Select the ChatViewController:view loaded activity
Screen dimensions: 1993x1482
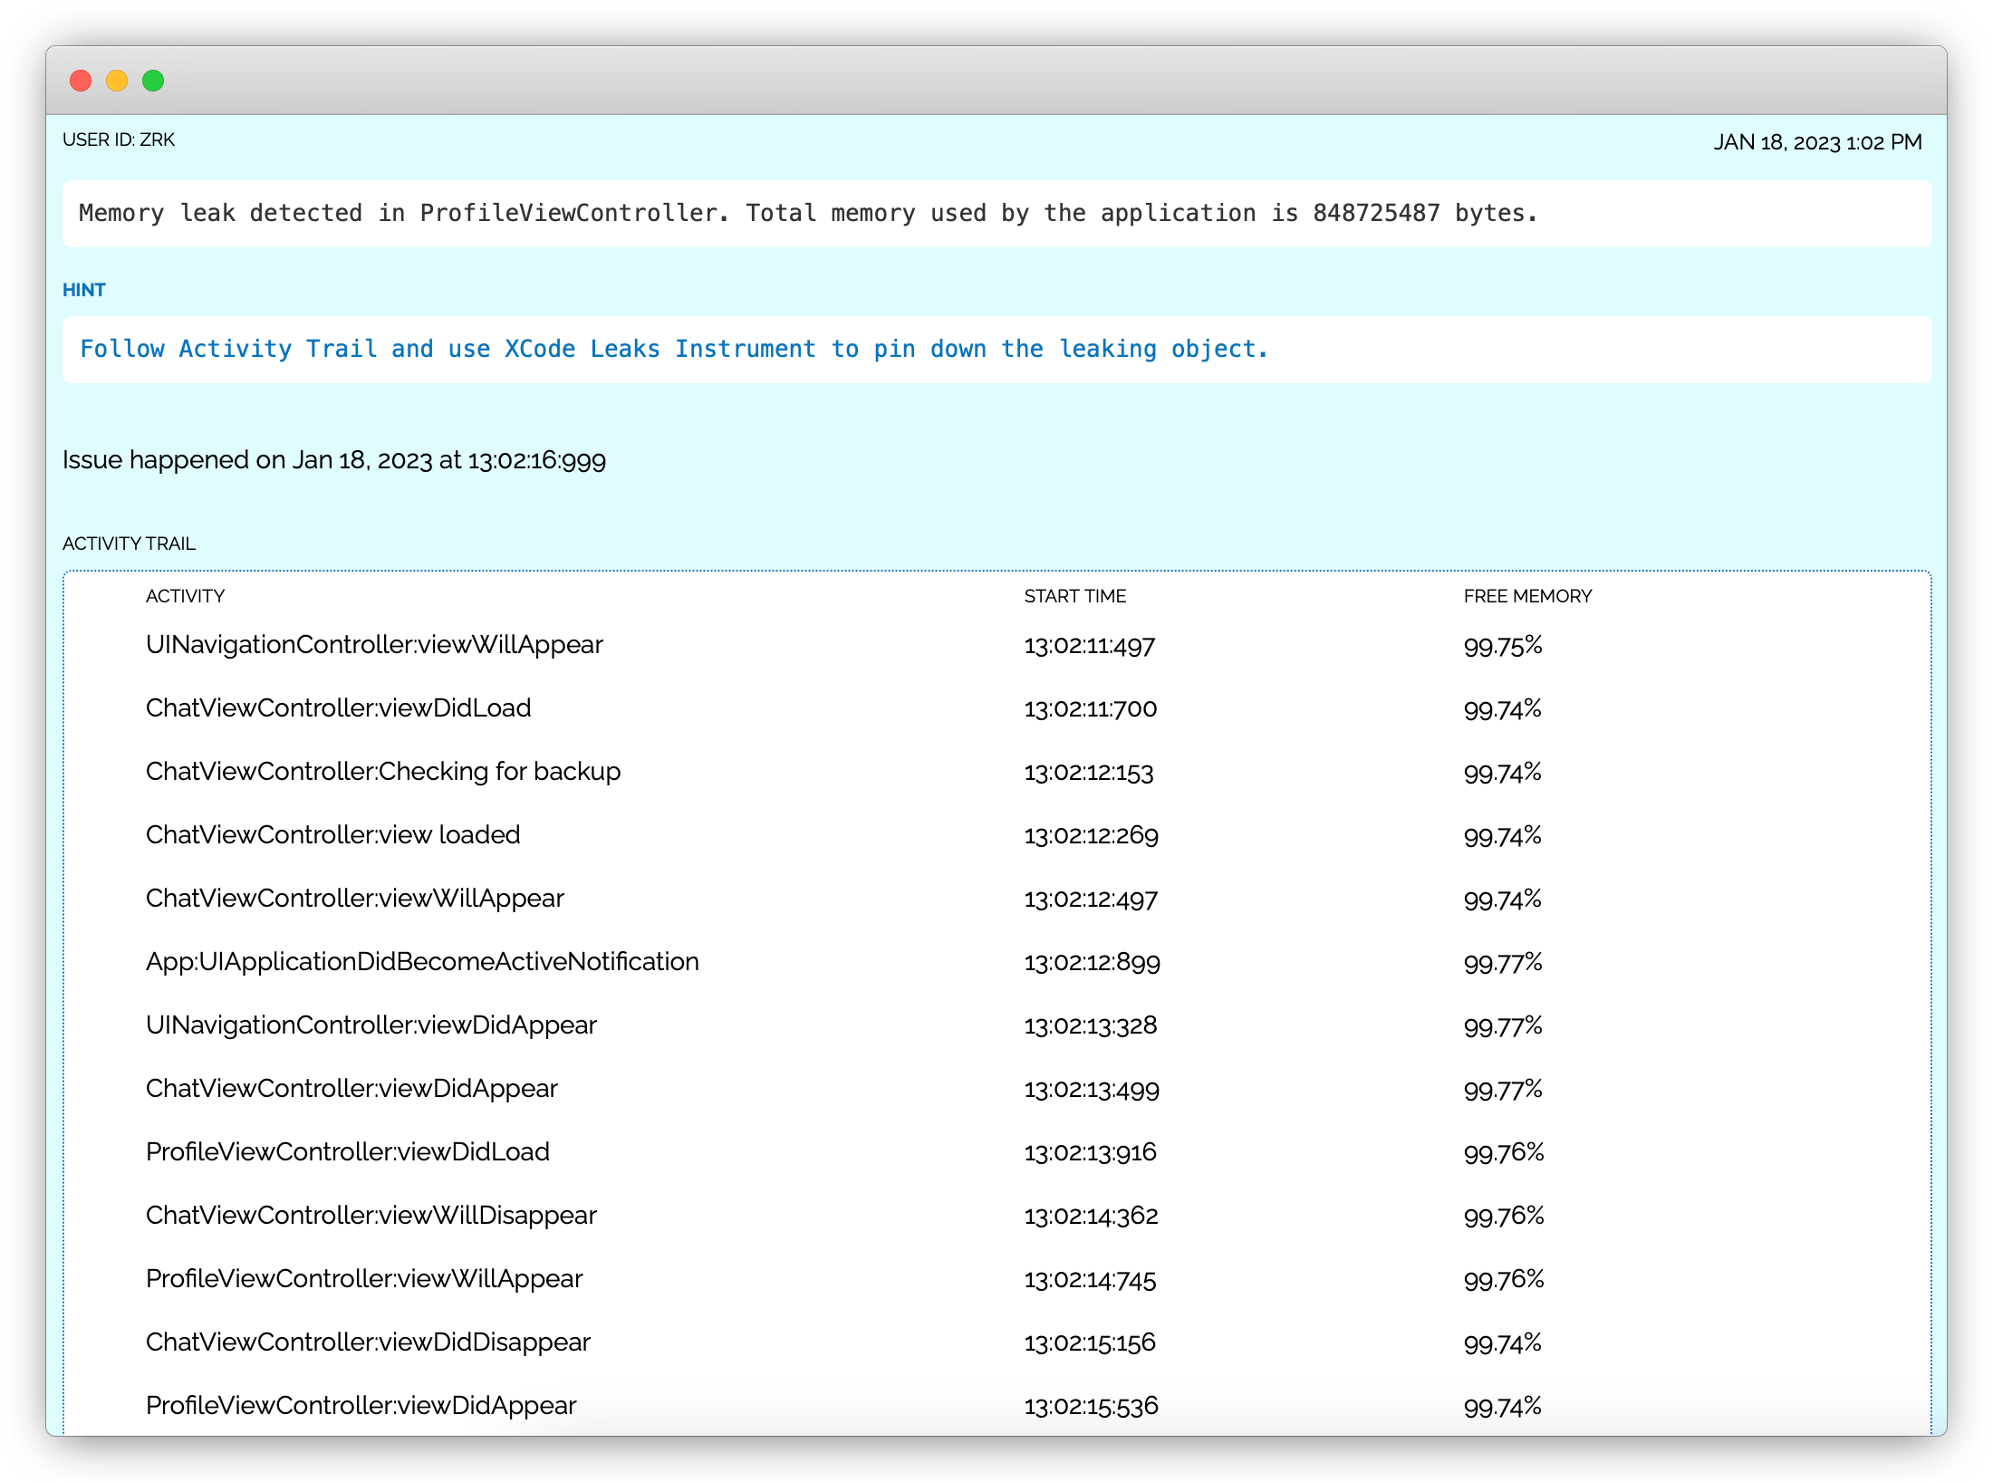coord(332,835)
